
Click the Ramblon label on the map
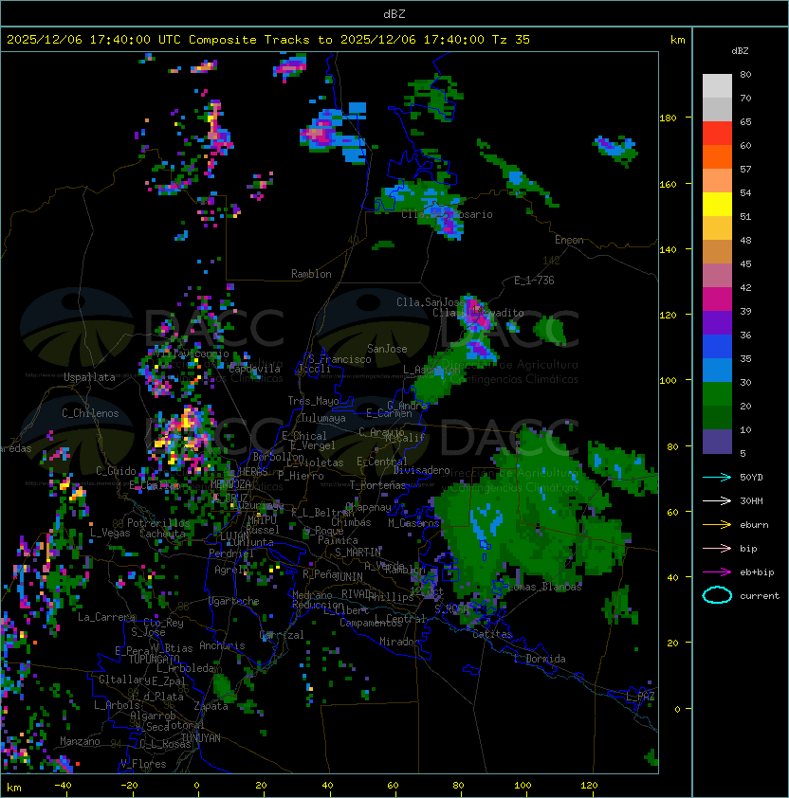pyautogui.click(x=311, y=274)
